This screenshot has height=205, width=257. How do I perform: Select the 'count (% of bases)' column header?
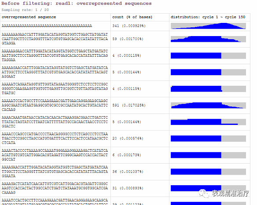(x=132, y=17)
